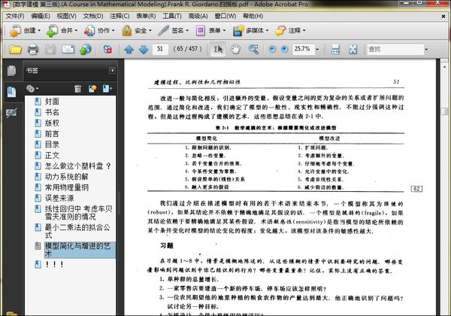Screen dimensions: 451x316
Task: Open the Pages thumbnail panel
Action: [x=11, y=71]
